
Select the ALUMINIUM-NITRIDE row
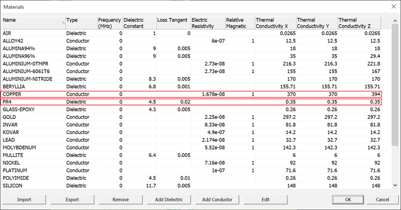(192, 79)
